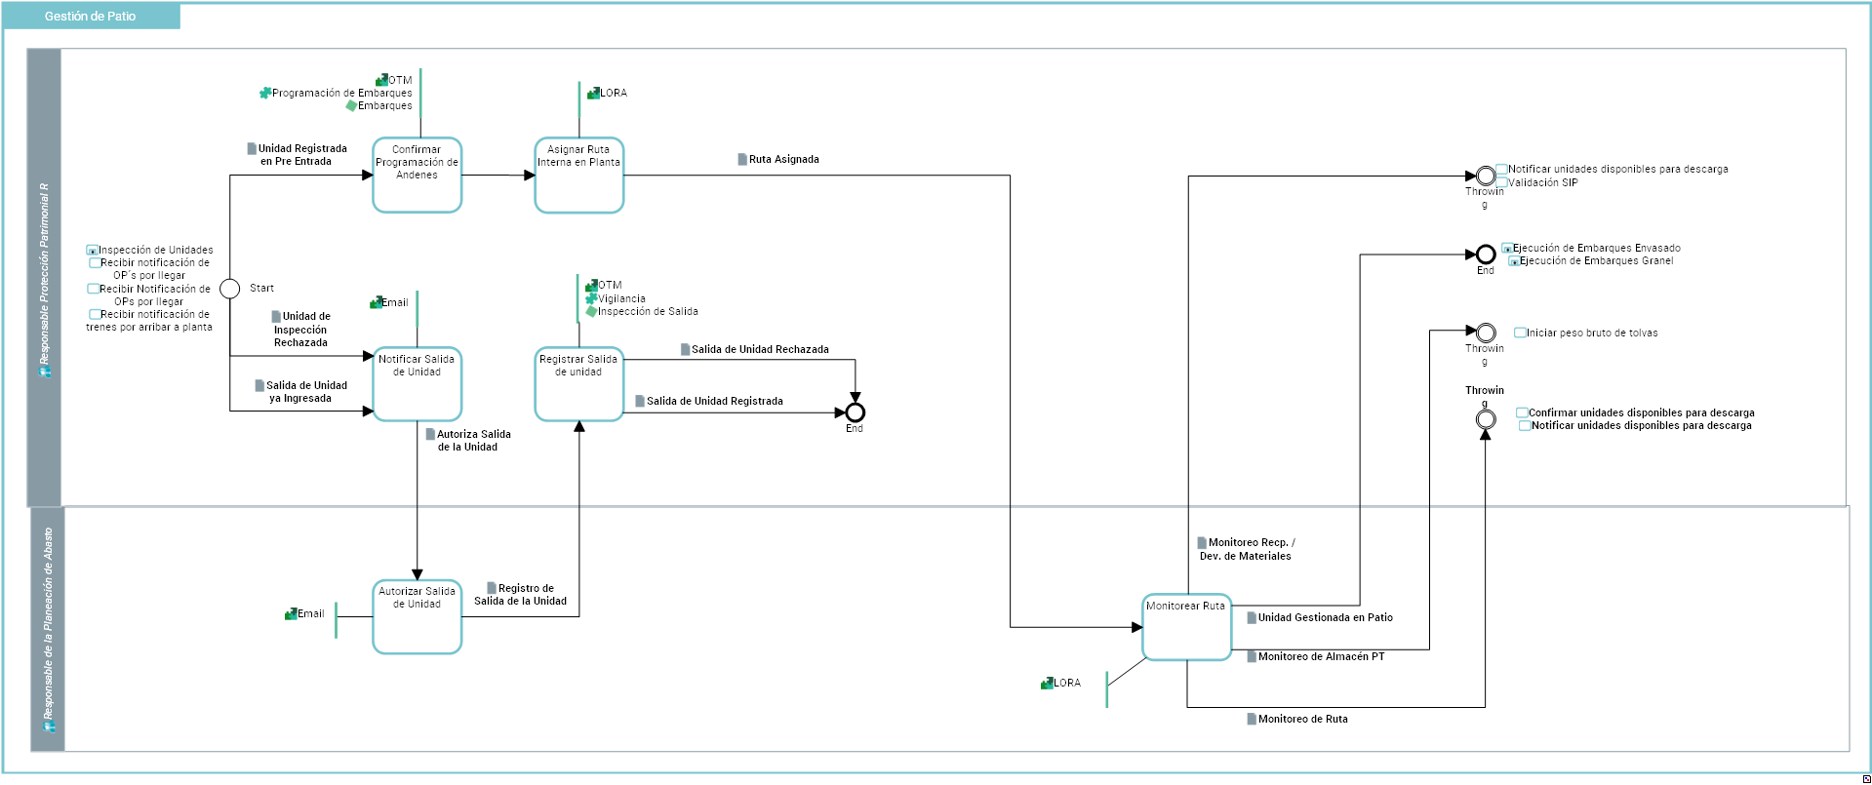The image size is (1872, 785).
Task: Click the Email icon above Notificar Salida
Action: pyautogui.click(x=376, y=302)
